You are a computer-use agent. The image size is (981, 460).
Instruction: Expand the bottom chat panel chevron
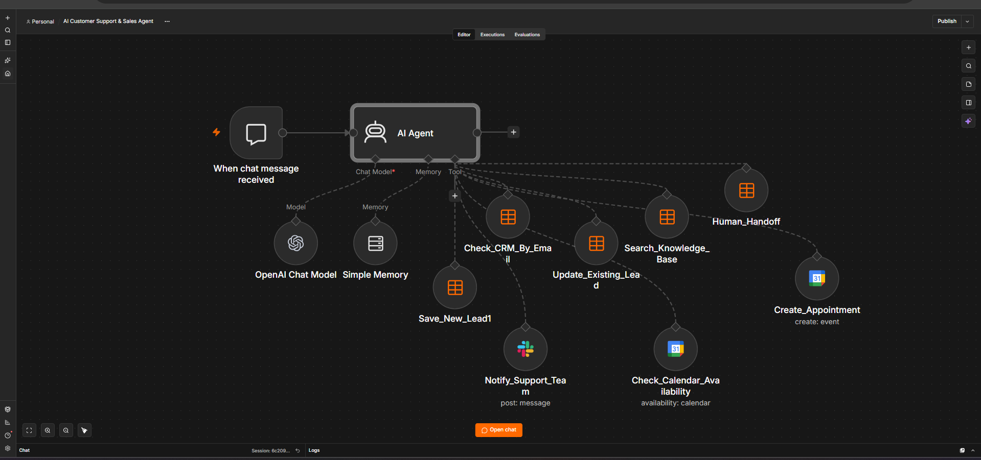[x=973, y=450]
